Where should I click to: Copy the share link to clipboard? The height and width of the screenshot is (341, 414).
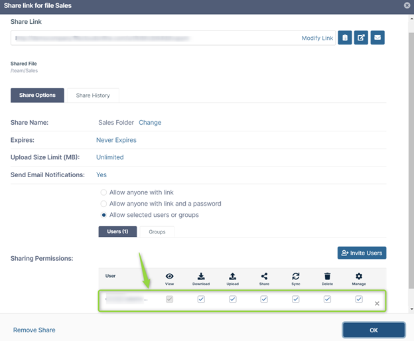(345, 38)
